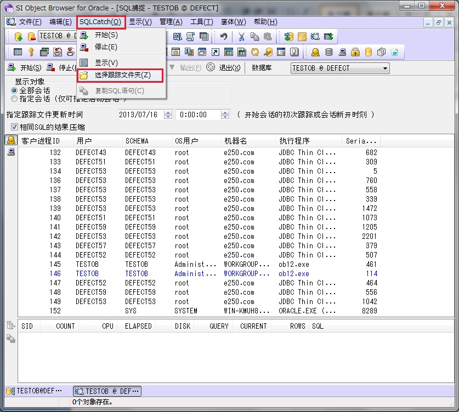Select the 指定会话 radio button
This screenshot has height=412, width=459.
[x=14, y=99]
